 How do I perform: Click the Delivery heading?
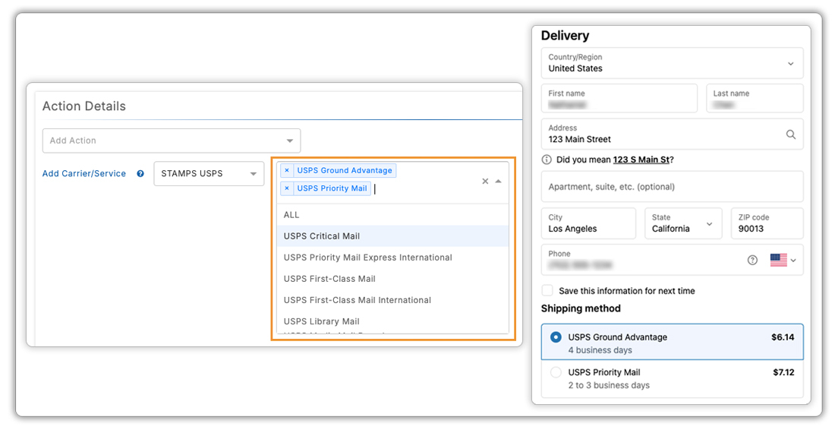(x=565, y=36)
